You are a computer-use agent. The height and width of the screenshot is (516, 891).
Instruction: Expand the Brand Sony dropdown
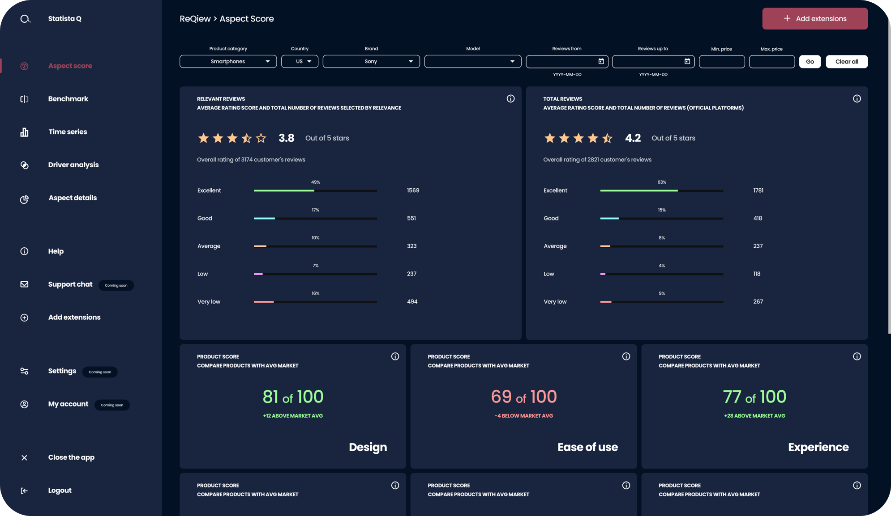[371, 61]
